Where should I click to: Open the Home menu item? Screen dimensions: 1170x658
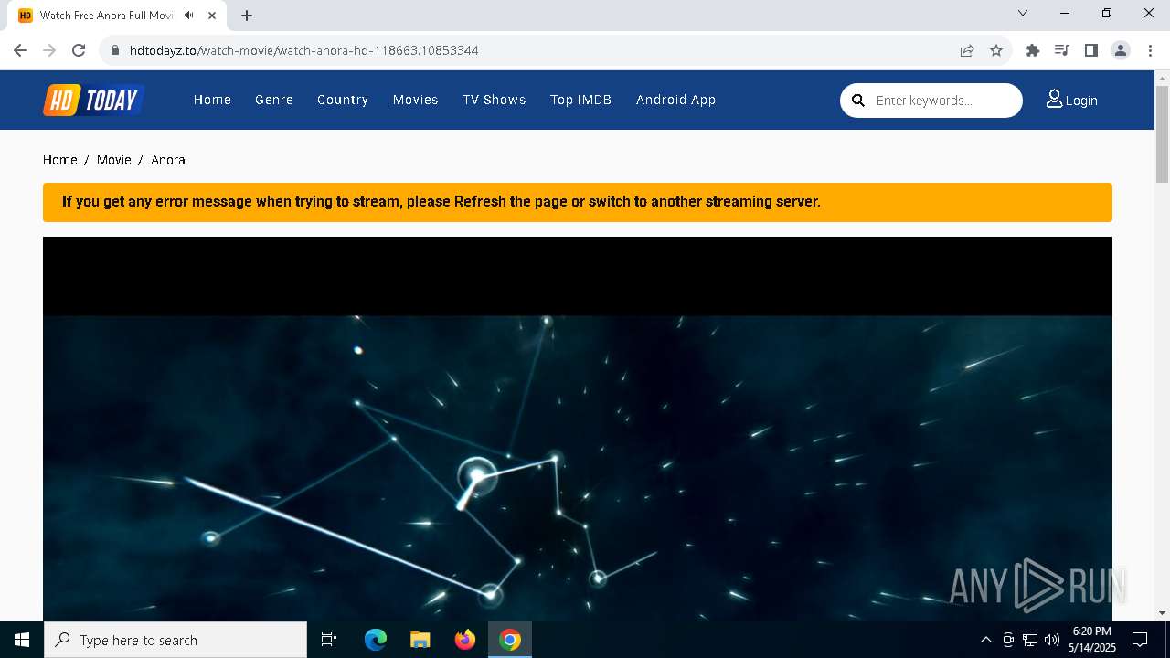pyautogui.click(x=212, y=100)
